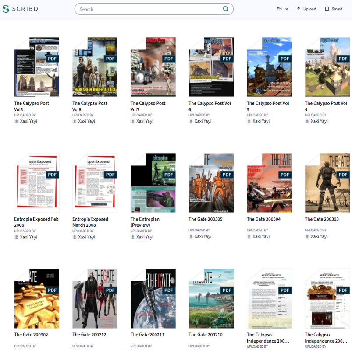Open The Calypso Post Vol 5 cover
The width and height of the screenshot is (352, 350).
point(270,67)
